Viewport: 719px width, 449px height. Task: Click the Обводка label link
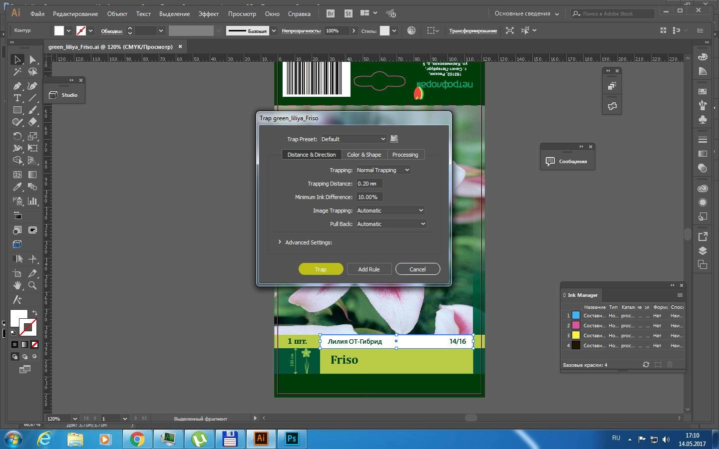pyautogui.click(x=111, y=31)
